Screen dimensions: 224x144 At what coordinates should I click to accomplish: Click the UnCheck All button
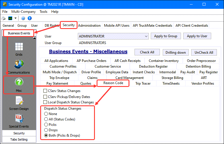pos(204,52)
